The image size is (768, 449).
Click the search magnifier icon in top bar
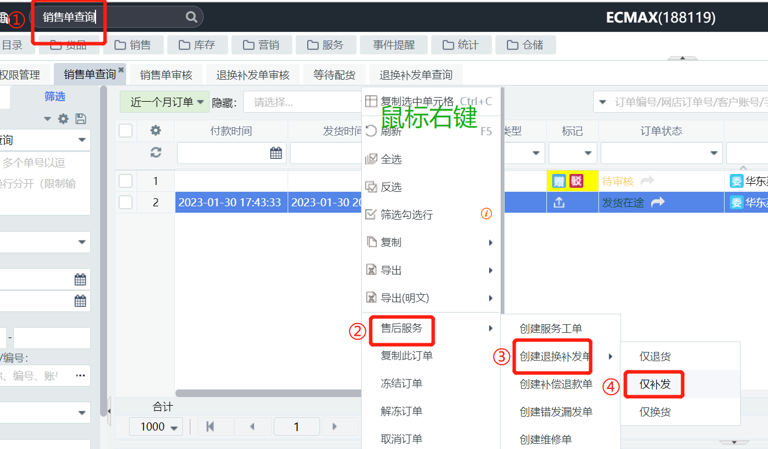coord(192,17)
